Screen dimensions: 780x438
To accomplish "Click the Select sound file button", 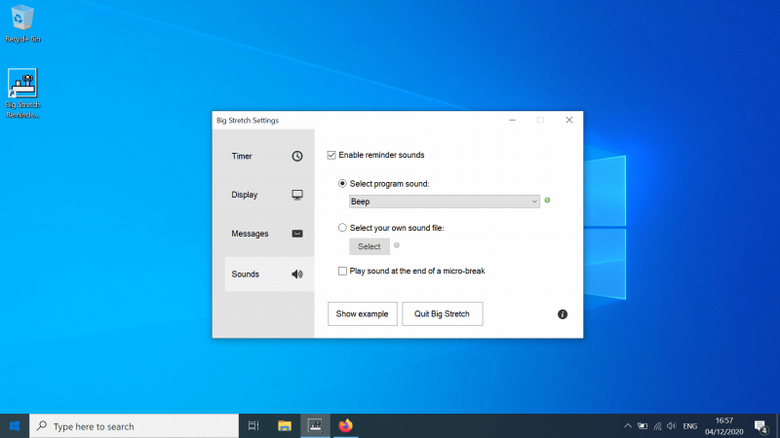I will [370, 246].
